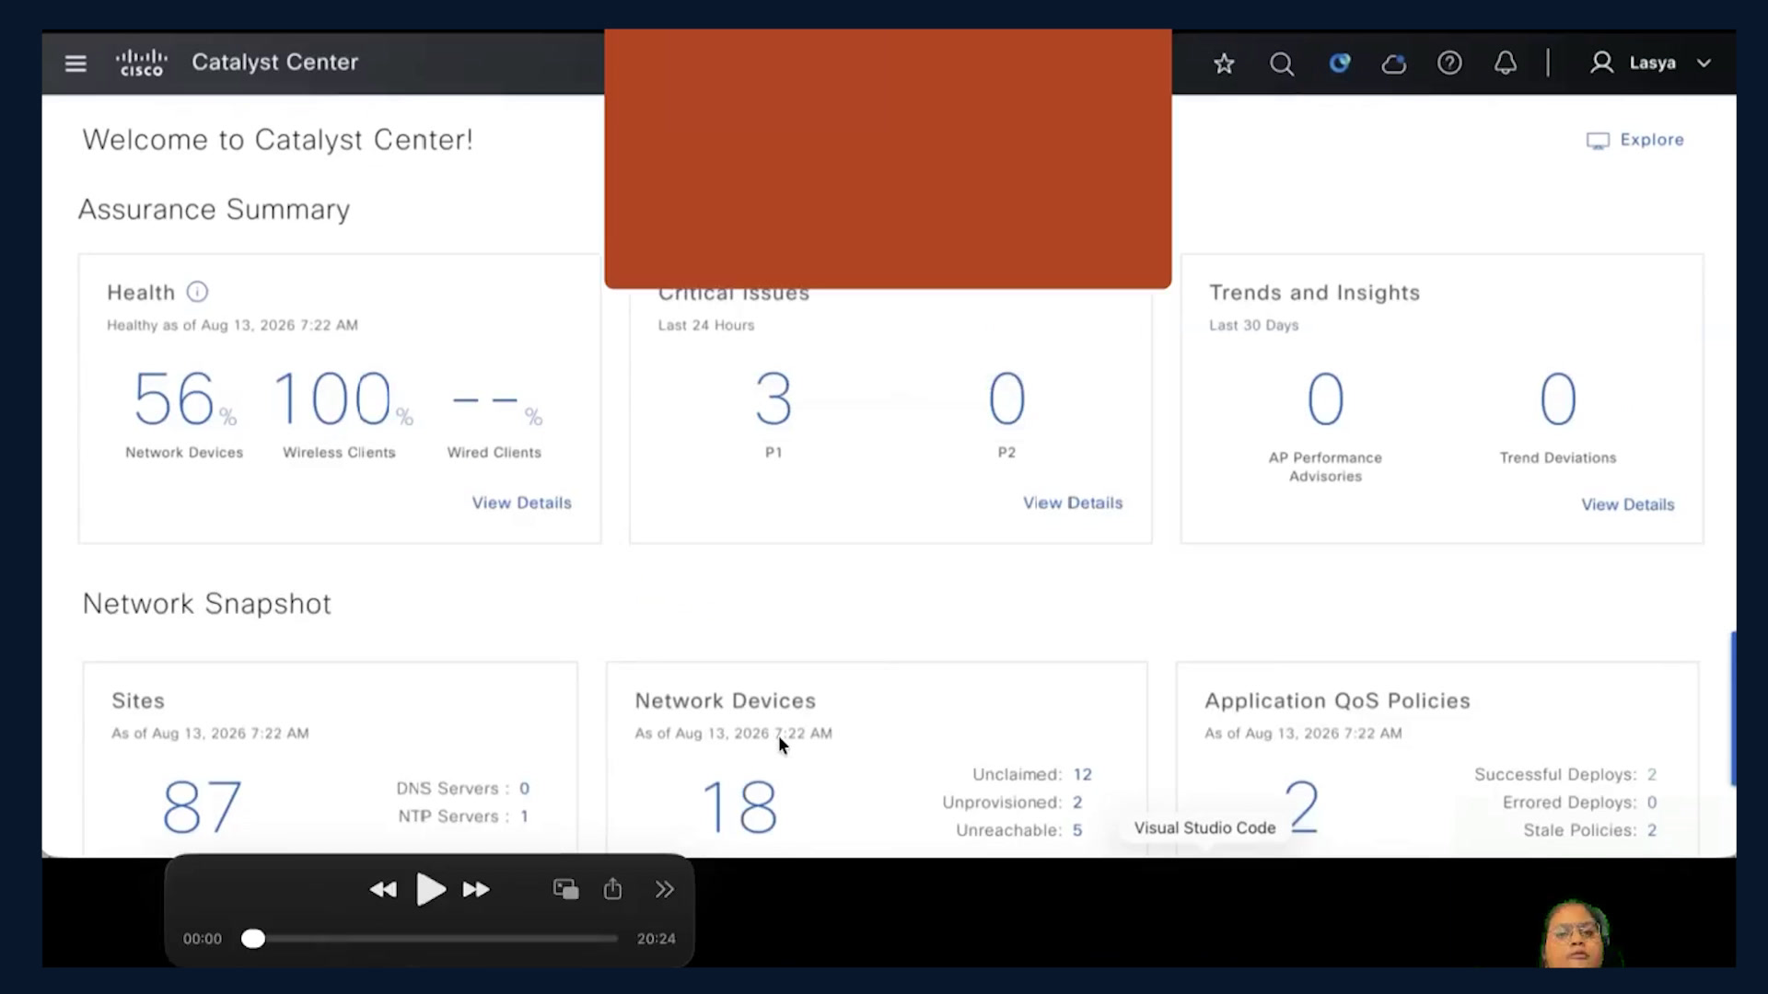Open the search magnifier icon
This screenshot has height=994, width=1768.
pos(1282,64)
